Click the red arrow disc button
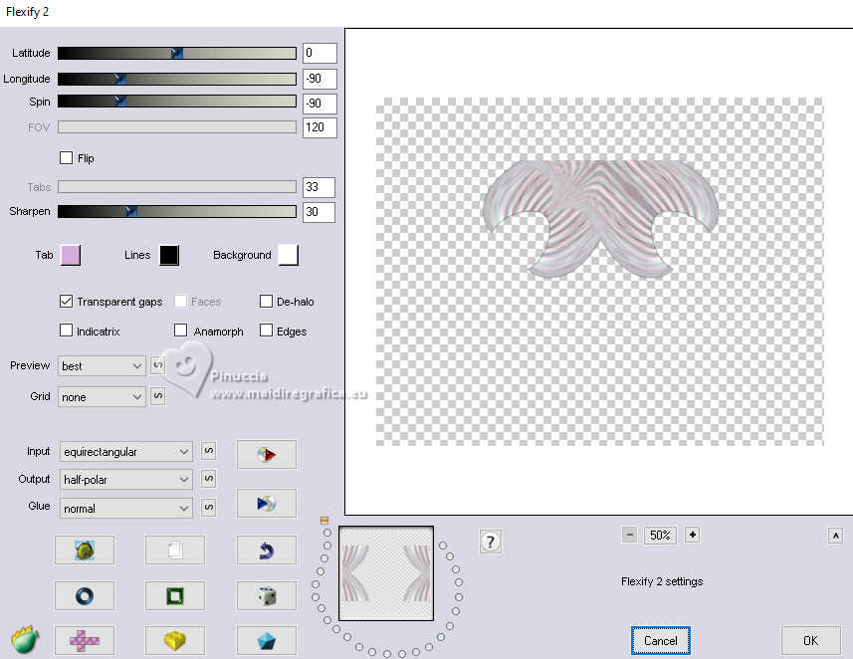The height and width of the screenshot is (659, 853). (x=267, y=454)
